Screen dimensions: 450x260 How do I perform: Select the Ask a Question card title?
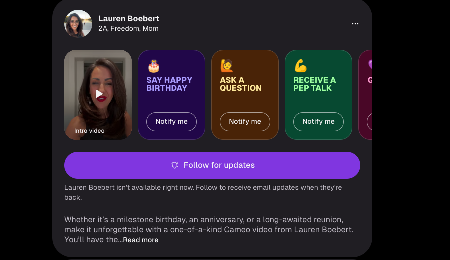(241, 84)
